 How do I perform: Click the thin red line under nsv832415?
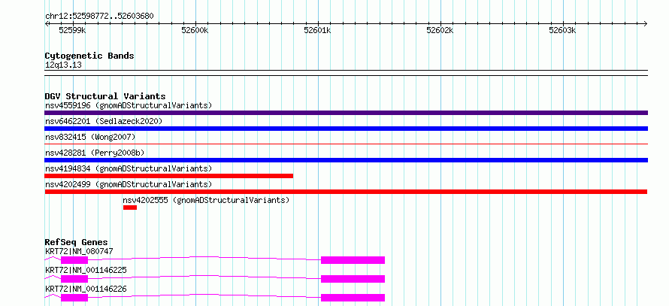pos(346,144)
